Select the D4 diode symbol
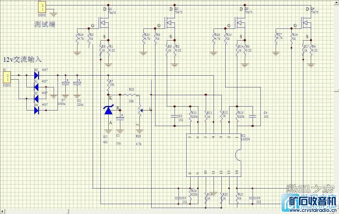The image size is (339, 214). (37, 110)
